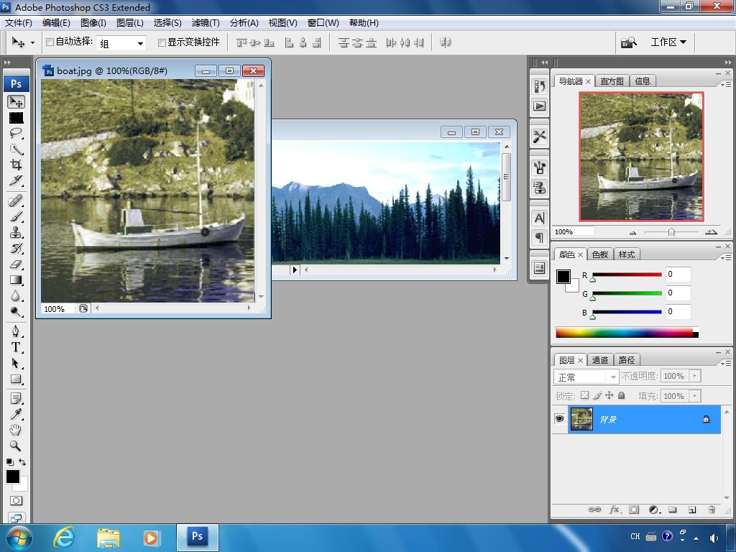The image size is (736, 552).
Task: Open the Actions panel icon in the dock
Action: pyautogui.click(x=539, y=106)
